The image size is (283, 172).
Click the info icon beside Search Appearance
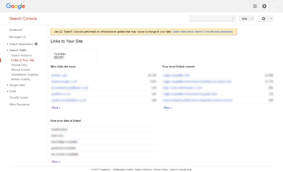36,44
